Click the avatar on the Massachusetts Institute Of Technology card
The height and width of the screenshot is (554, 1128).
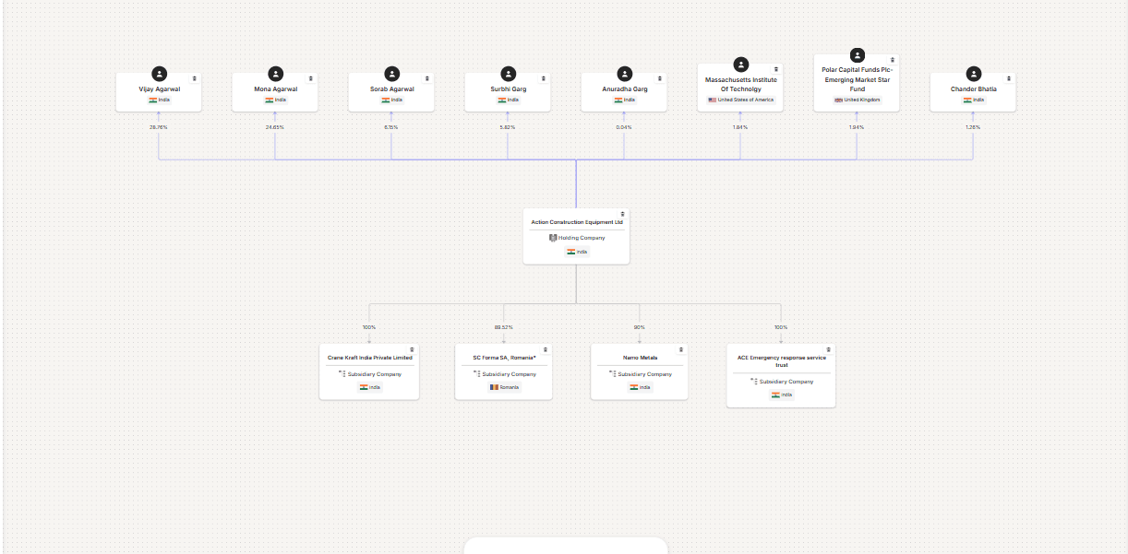pos(739,65)
